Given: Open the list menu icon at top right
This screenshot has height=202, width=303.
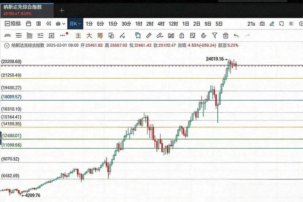Looking at the screenshot, I should (291, 23).
